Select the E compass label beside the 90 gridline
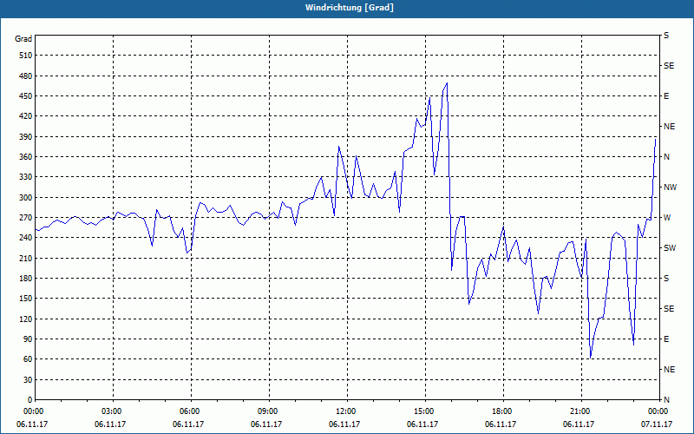 click(x=666, y=339)
